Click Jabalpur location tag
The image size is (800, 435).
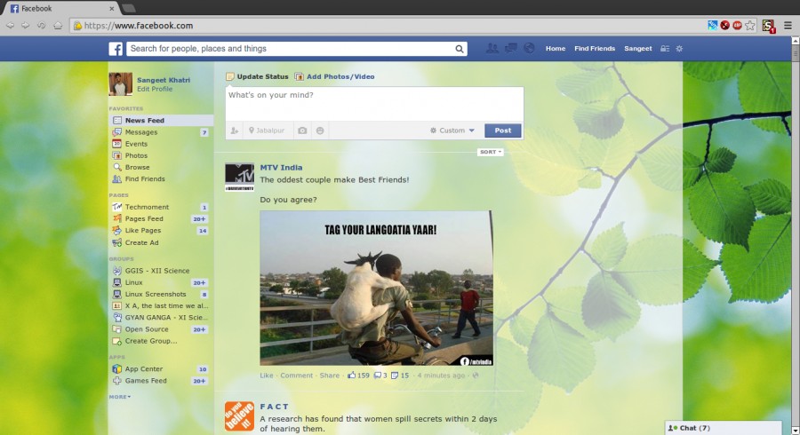267,130
